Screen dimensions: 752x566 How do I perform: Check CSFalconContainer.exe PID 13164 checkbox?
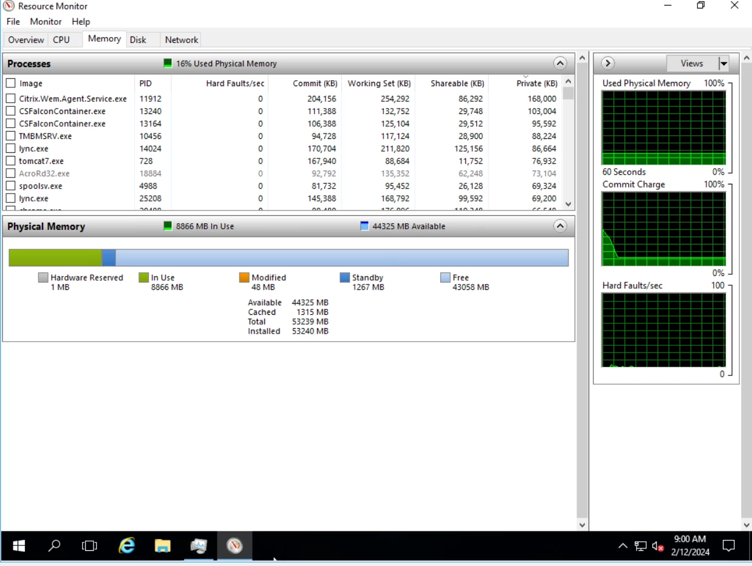[x=10, y=123]
